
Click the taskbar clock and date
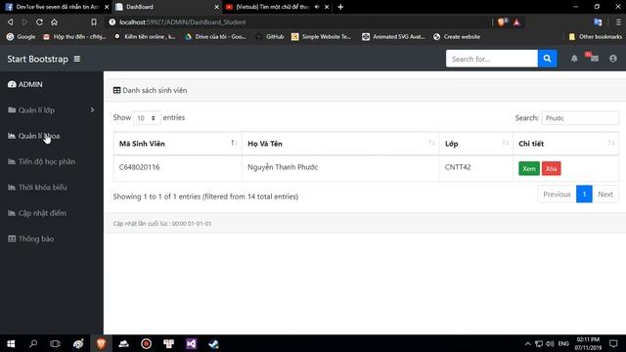pyautogui.click(x=588, y=343)
